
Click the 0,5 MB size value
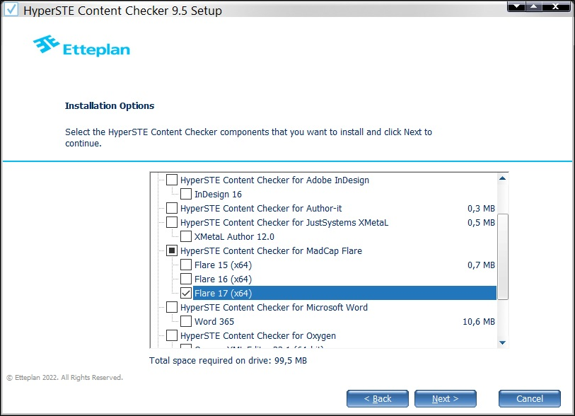(x=481, y=223)
